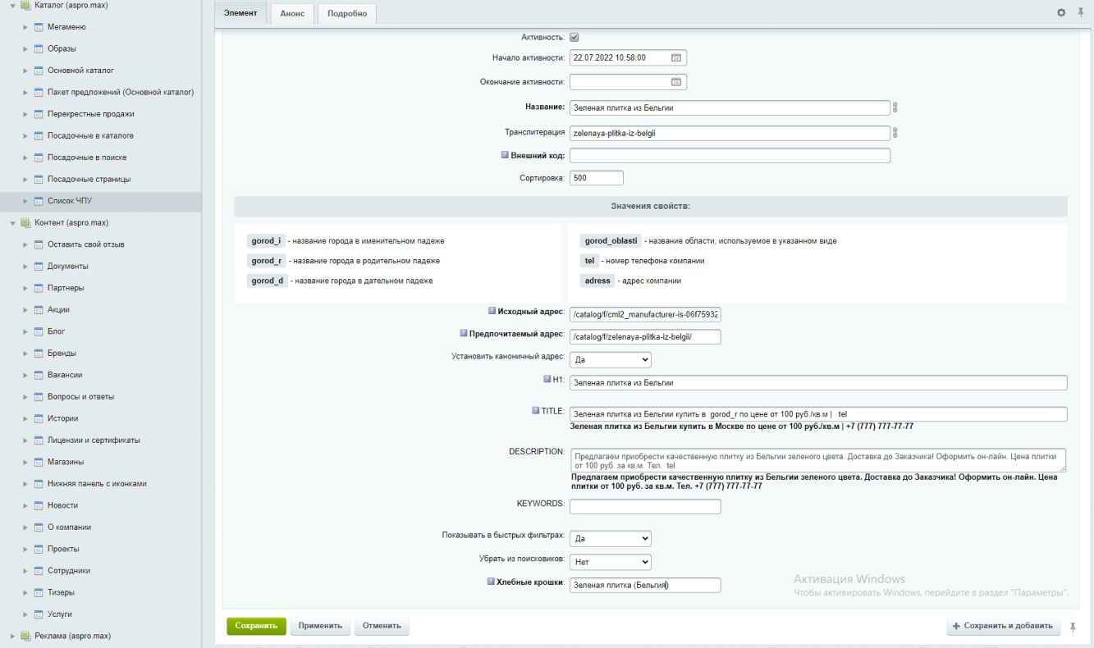
Task: Click the hint icon beside Исходный адрес
Action: point(492,312)
